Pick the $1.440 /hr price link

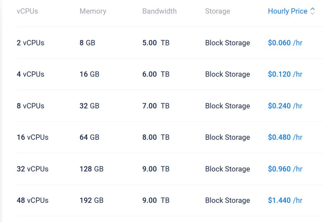click(285, 200)
